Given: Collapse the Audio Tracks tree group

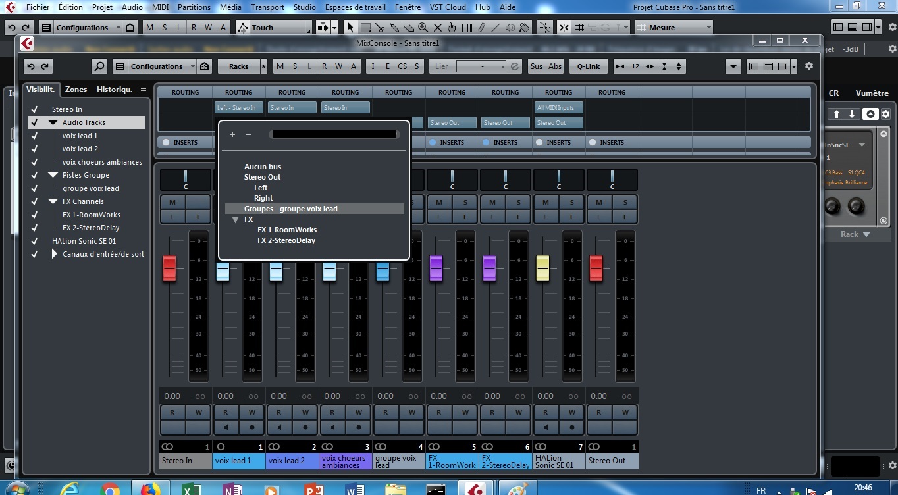Looking at the screenshot, I should tap(53, 123).
